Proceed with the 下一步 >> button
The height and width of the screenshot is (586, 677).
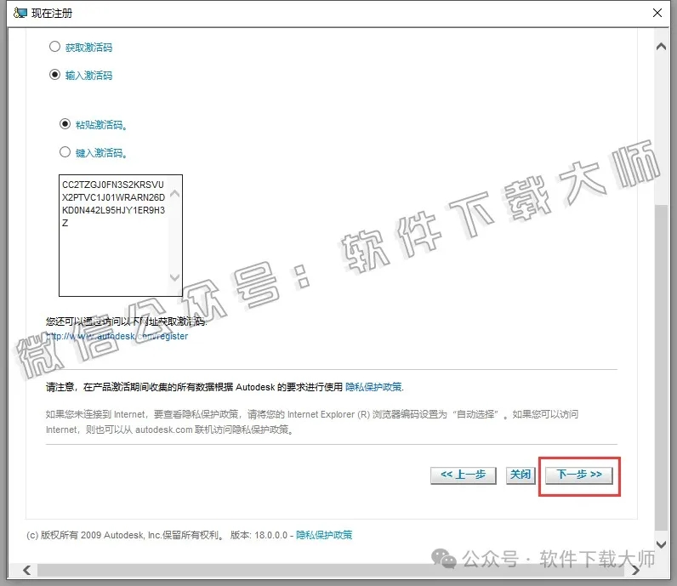(x=579, y=475)
